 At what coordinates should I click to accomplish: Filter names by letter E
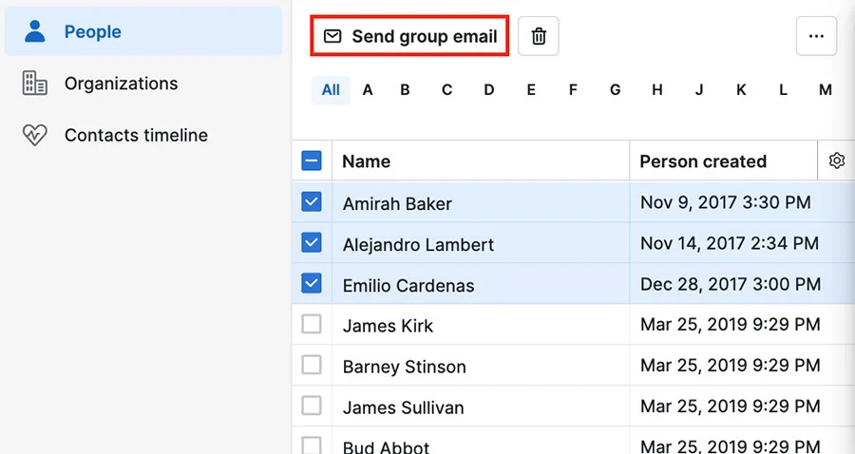pyautogui.click(x=531, y=89)
